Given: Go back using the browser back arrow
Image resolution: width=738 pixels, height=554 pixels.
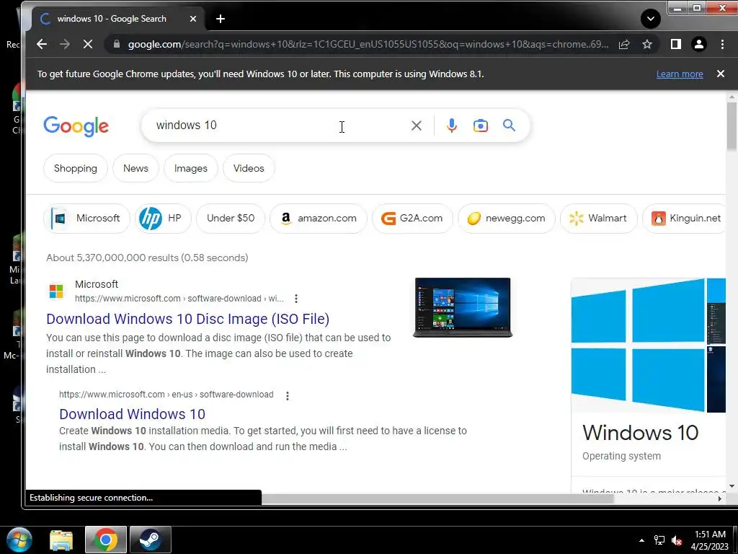Looking at the screenshot, I should (42, 44).
